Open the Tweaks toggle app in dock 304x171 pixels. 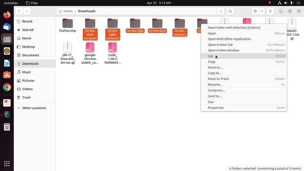click(x=7, y=103)
